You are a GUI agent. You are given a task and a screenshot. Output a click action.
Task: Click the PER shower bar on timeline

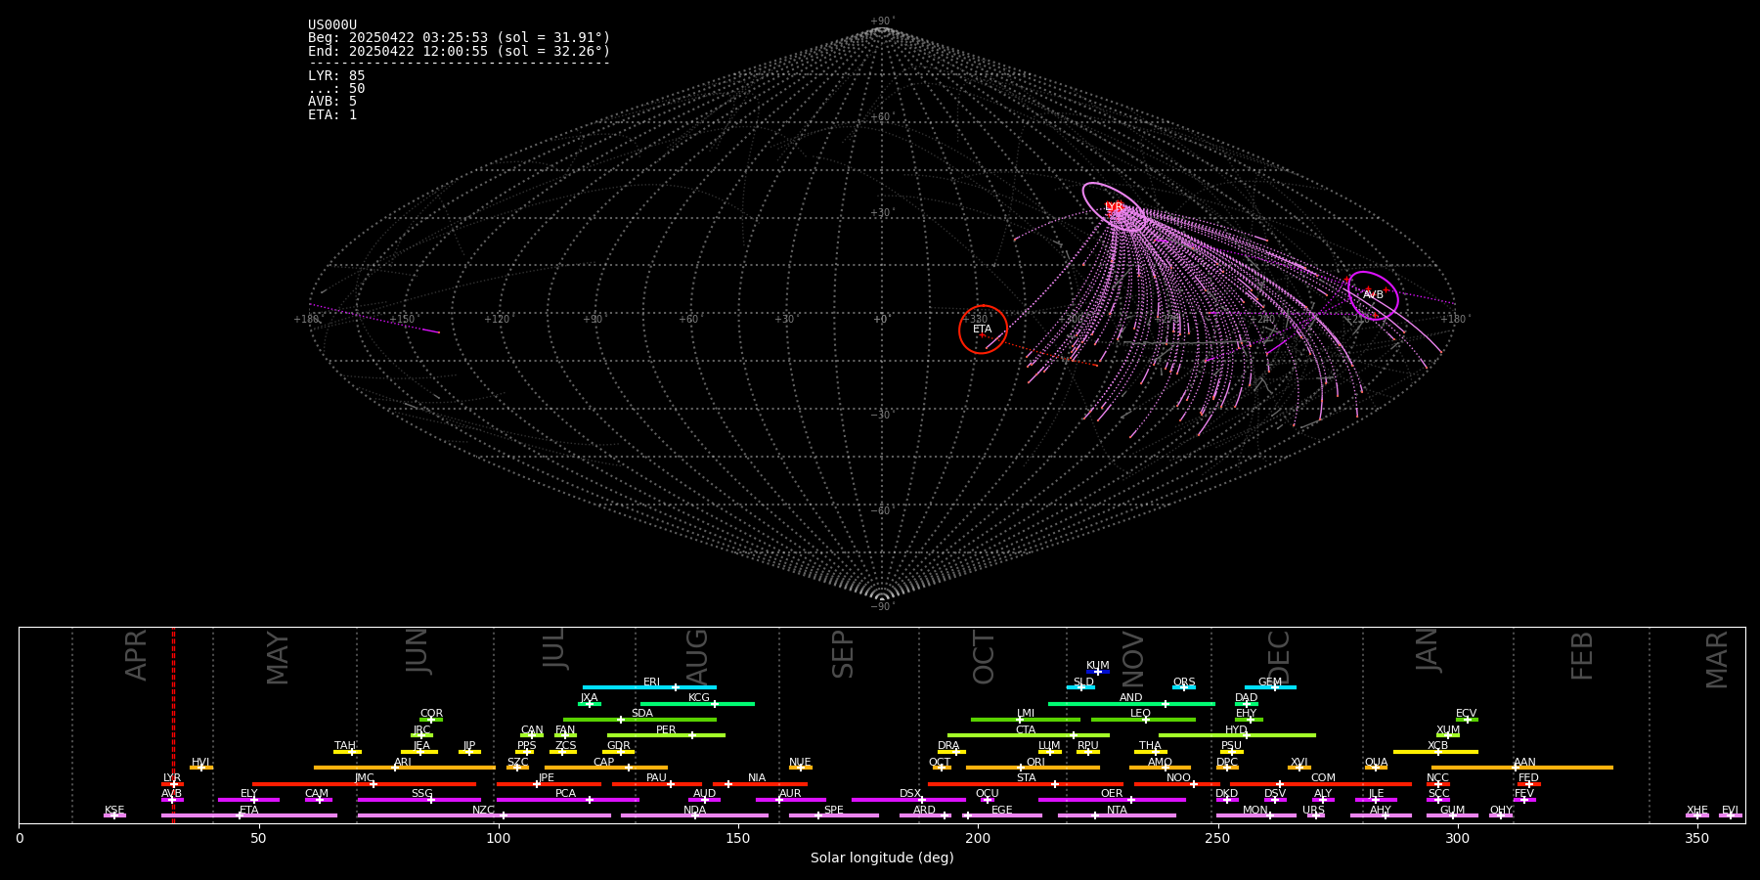[666, 735]
